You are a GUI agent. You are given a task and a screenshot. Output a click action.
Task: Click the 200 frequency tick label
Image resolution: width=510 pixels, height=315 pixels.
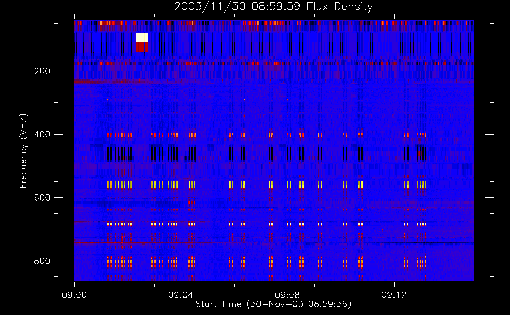tap(42, 71)
